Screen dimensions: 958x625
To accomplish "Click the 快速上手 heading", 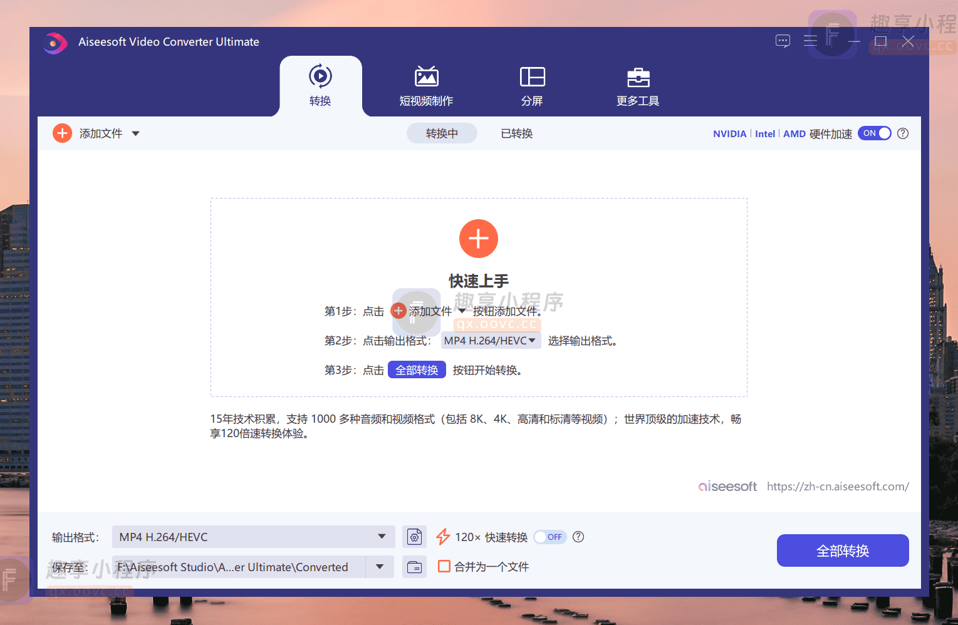I will 479,281.
